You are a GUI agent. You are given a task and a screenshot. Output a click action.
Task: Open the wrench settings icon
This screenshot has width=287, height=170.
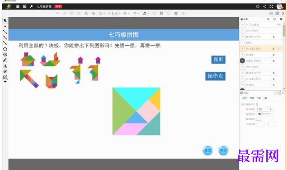coord(31,6)
